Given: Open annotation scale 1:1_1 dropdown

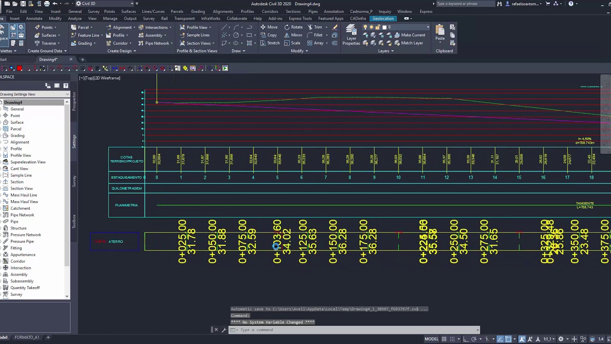Looking at the screenshot, I should coord(549,339).
